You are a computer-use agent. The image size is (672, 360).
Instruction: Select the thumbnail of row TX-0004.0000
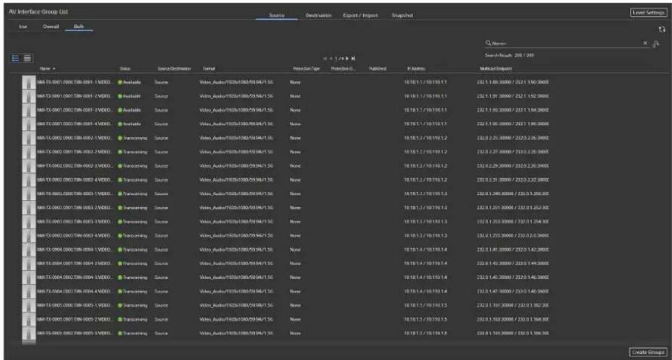point(29,249)
